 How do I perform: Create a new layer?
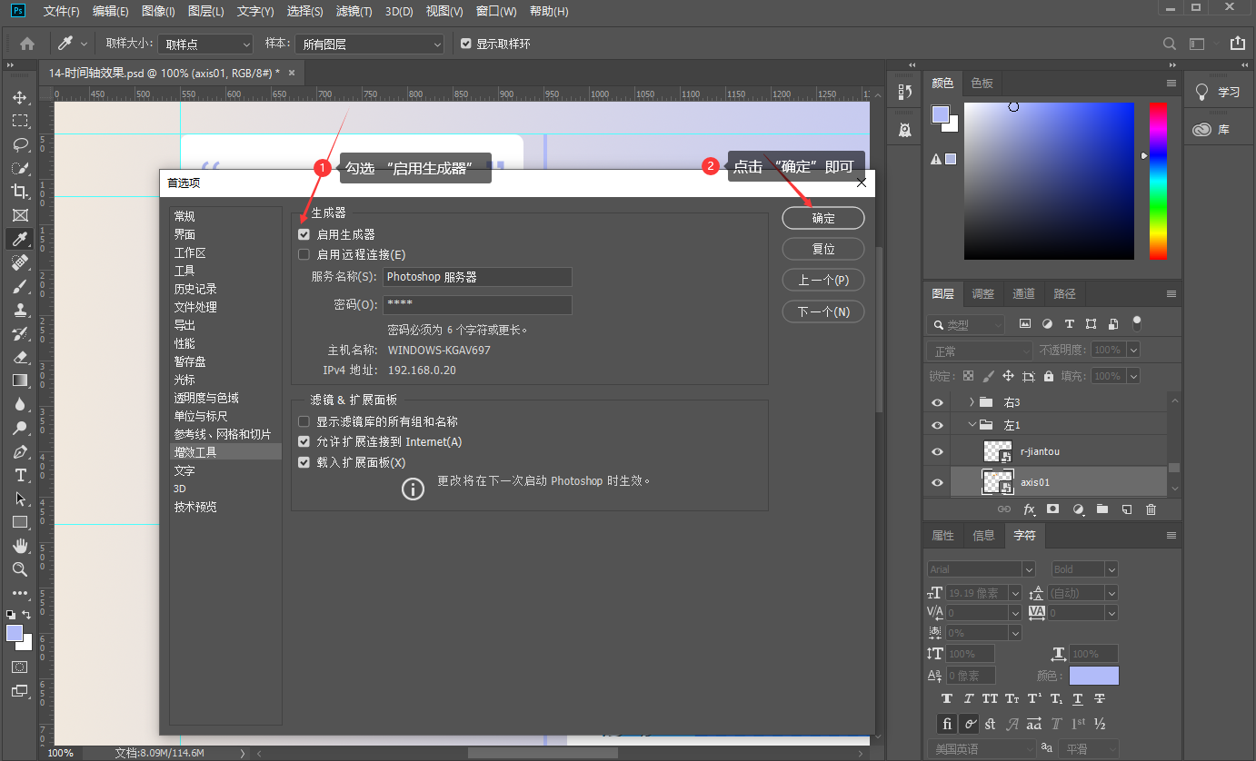[1126, 509]
